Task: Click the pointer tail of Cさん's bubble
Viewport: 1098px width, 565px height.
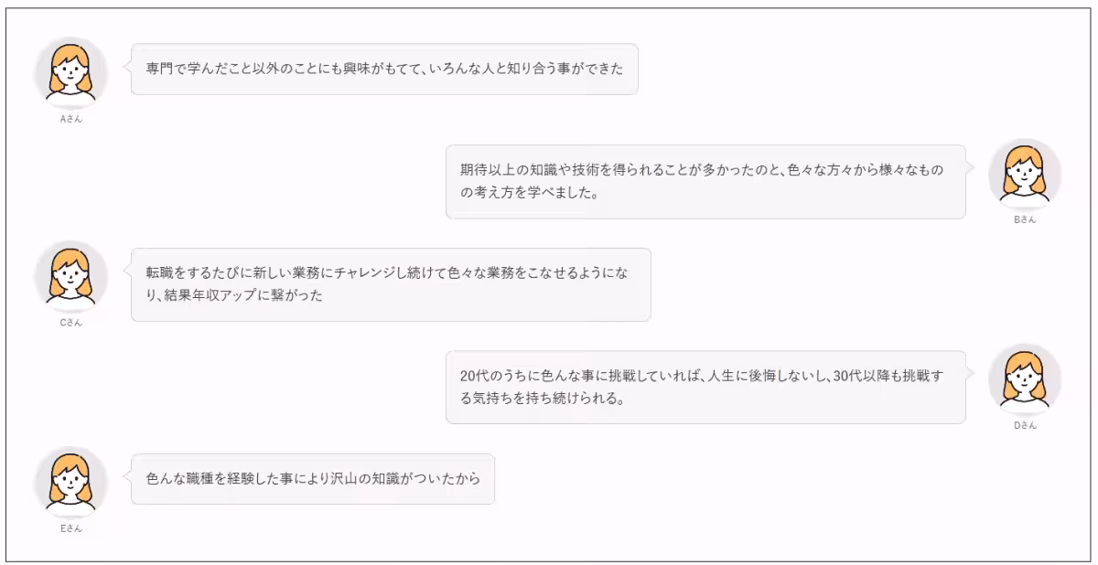Action: pyautogui.click(x=126, y=272)
